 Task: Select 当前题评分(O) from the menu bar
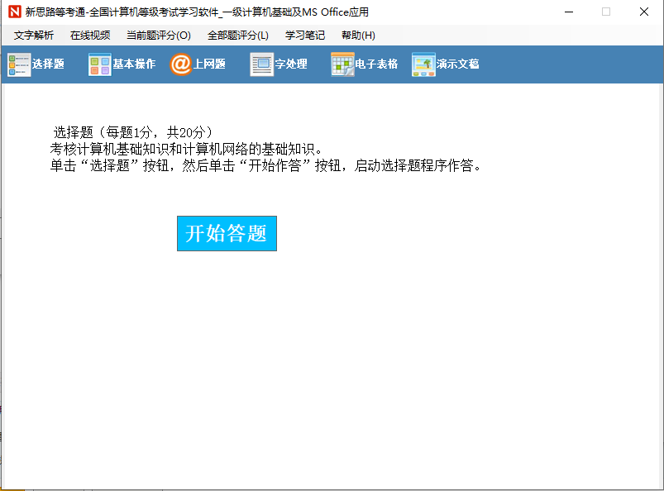(158, 36)
